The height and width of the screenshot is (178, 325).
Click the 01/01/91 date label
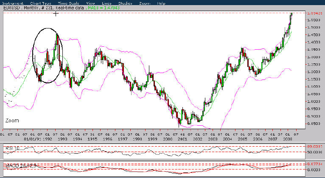(33, 139)
